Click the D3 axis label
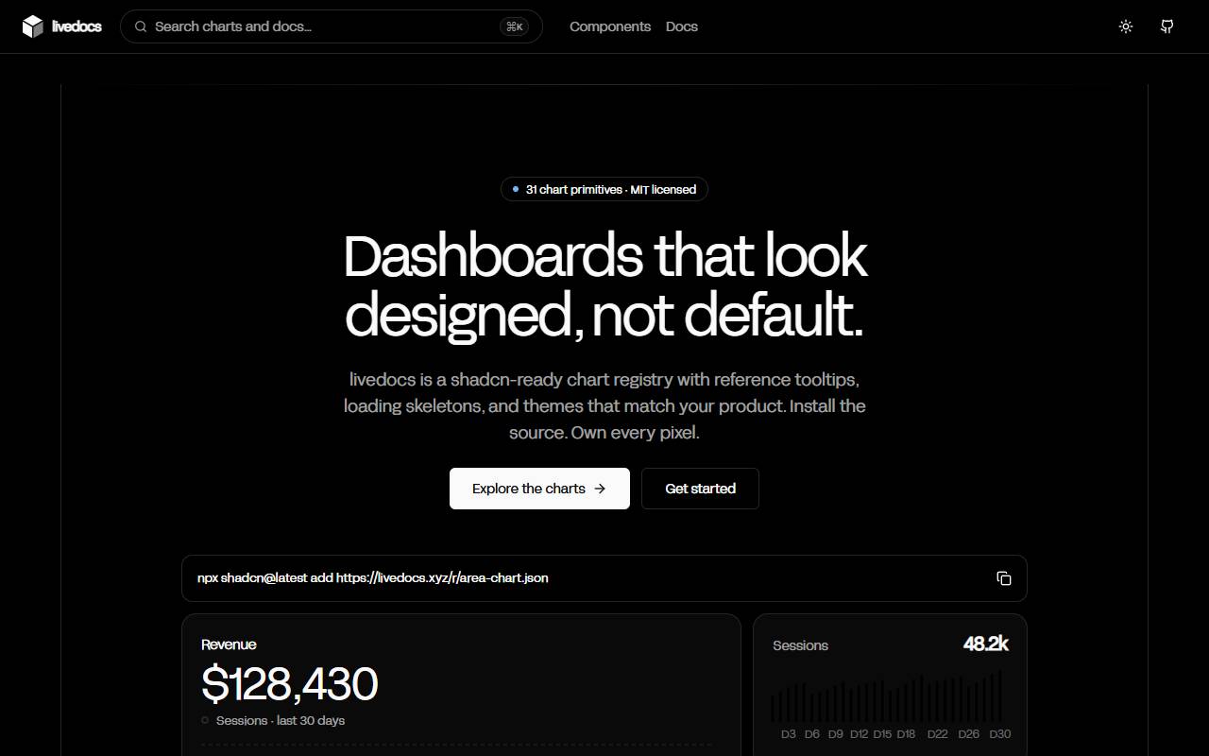 click(788, 734)
